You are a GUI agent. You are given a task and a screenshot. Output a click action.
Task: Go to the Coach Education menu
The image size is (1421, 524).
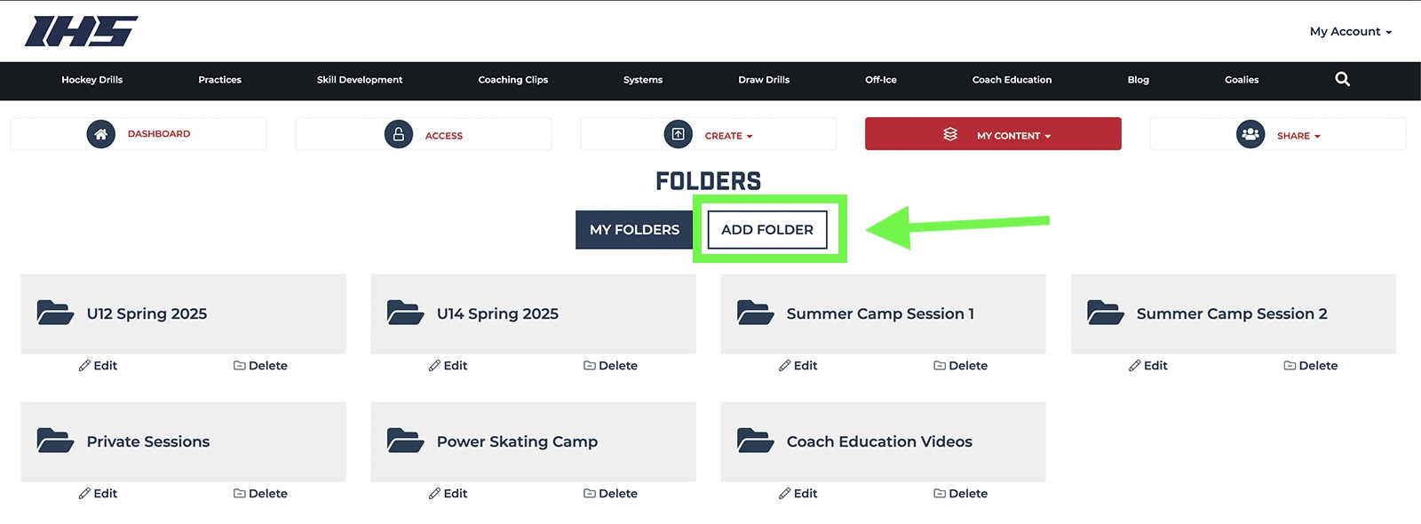(1012, 80)
